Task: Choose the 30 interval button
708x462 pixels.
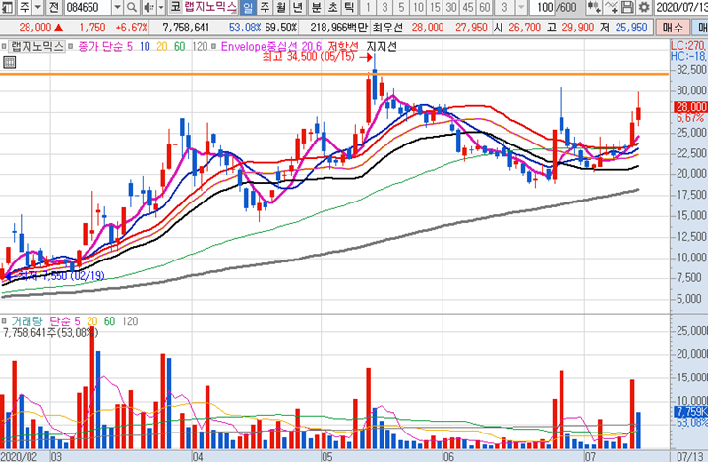Action: tap(451, 7)
